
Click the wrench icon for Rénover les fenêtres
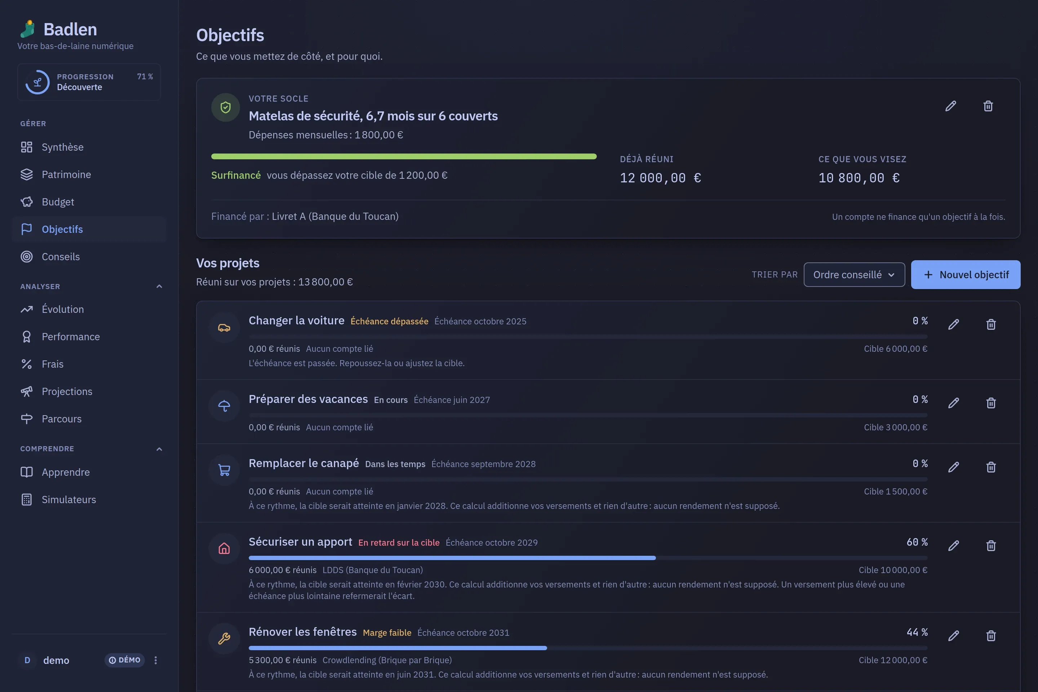pos(224,639)
